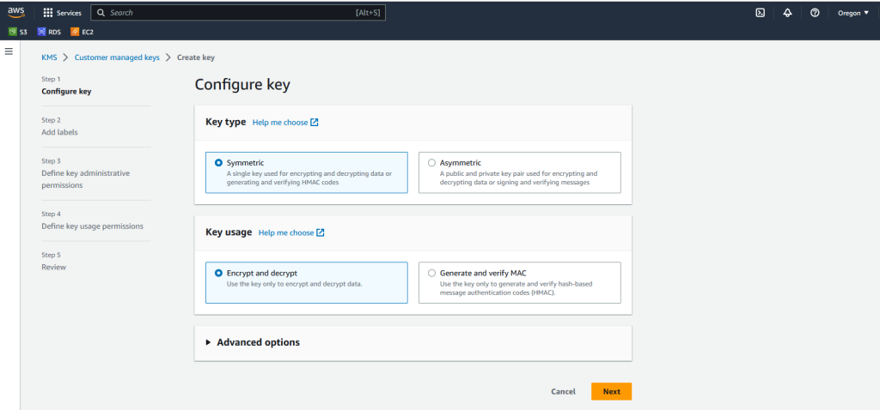Image resolution: width=880 pixels, height=410 pixels.
Task: Go to Step 1 Configure key
Action: coord(66,91)
